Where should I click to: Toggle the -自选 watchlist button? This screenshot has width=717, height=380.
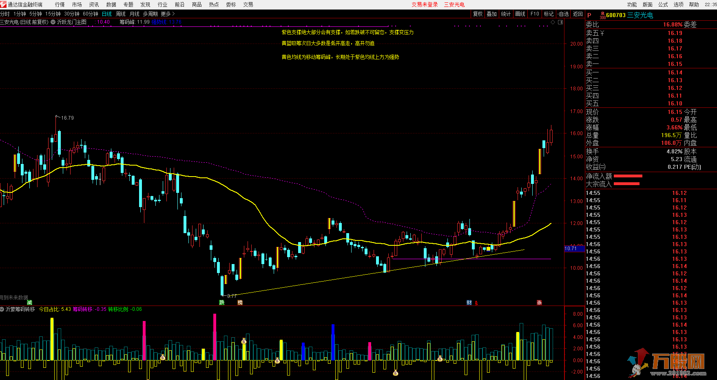pyautogui.click(x=563, y=14)
